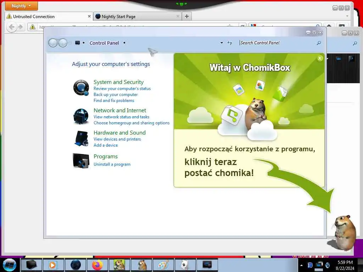
Task: Click the ChomikBox welcome banner illustration
Action: (249, 91)
